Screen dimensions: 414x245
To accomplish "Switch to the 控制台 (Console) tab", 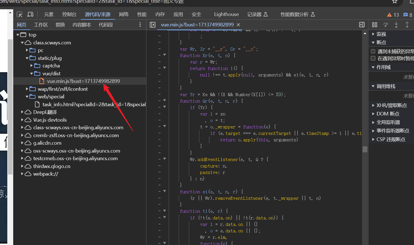I will pyautogui.click(x=69, y=14).
